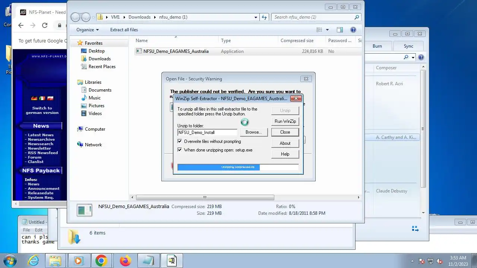Viewport: 477px width, 268px height.
Task: Open the address bar history dropdown
Action: pos(256,17)
